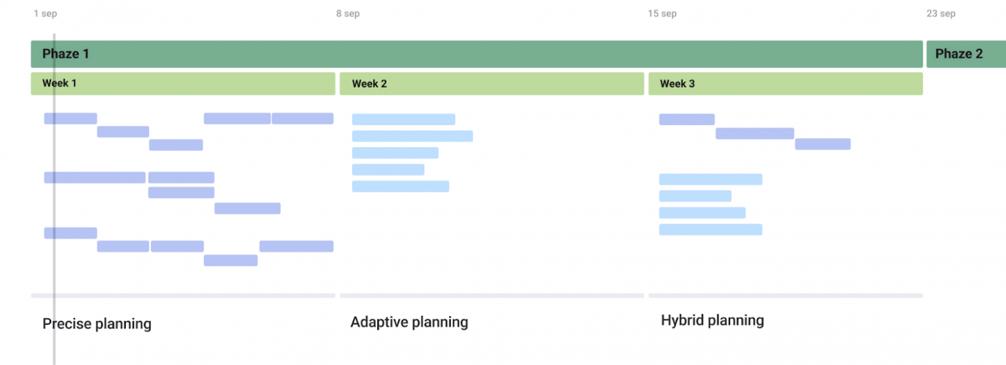
Task: Select the lowest light-blue bar in Week 3
Action: [711, 230]
